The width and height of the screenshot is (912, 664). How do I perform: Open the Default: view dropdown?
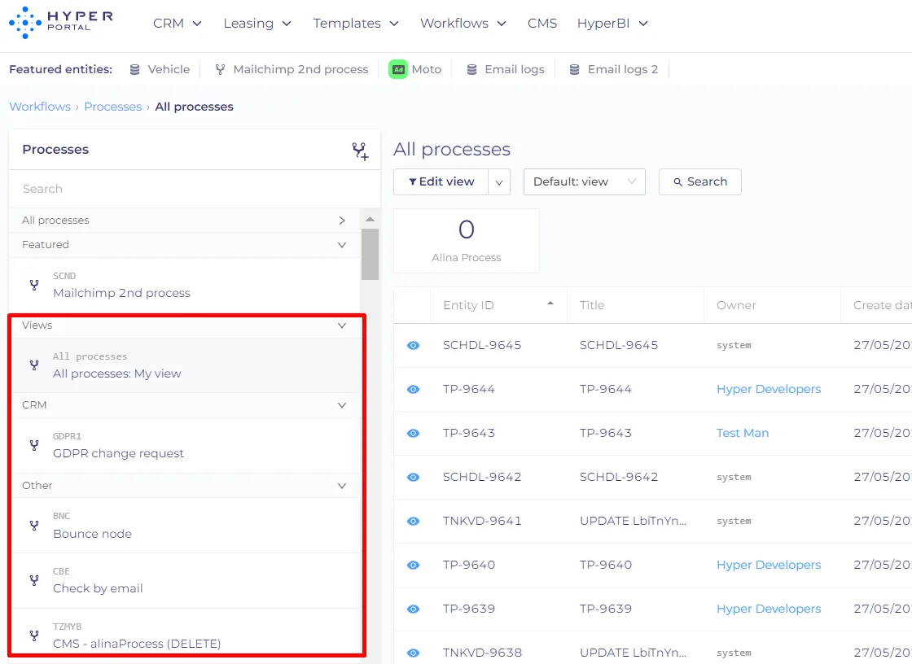(x=585, y=182)
